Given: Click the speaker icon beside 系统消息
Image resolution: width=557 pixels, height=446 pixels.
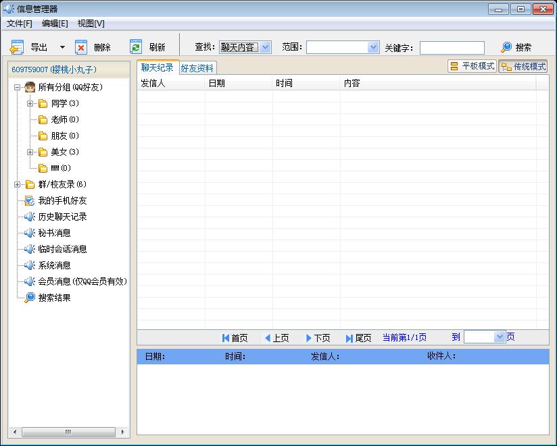Looking at the screenshot, I should (30, 265).
